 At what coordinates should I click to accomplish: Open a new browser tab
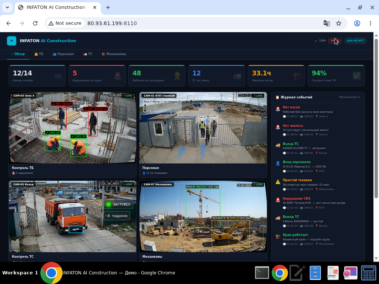108,7
